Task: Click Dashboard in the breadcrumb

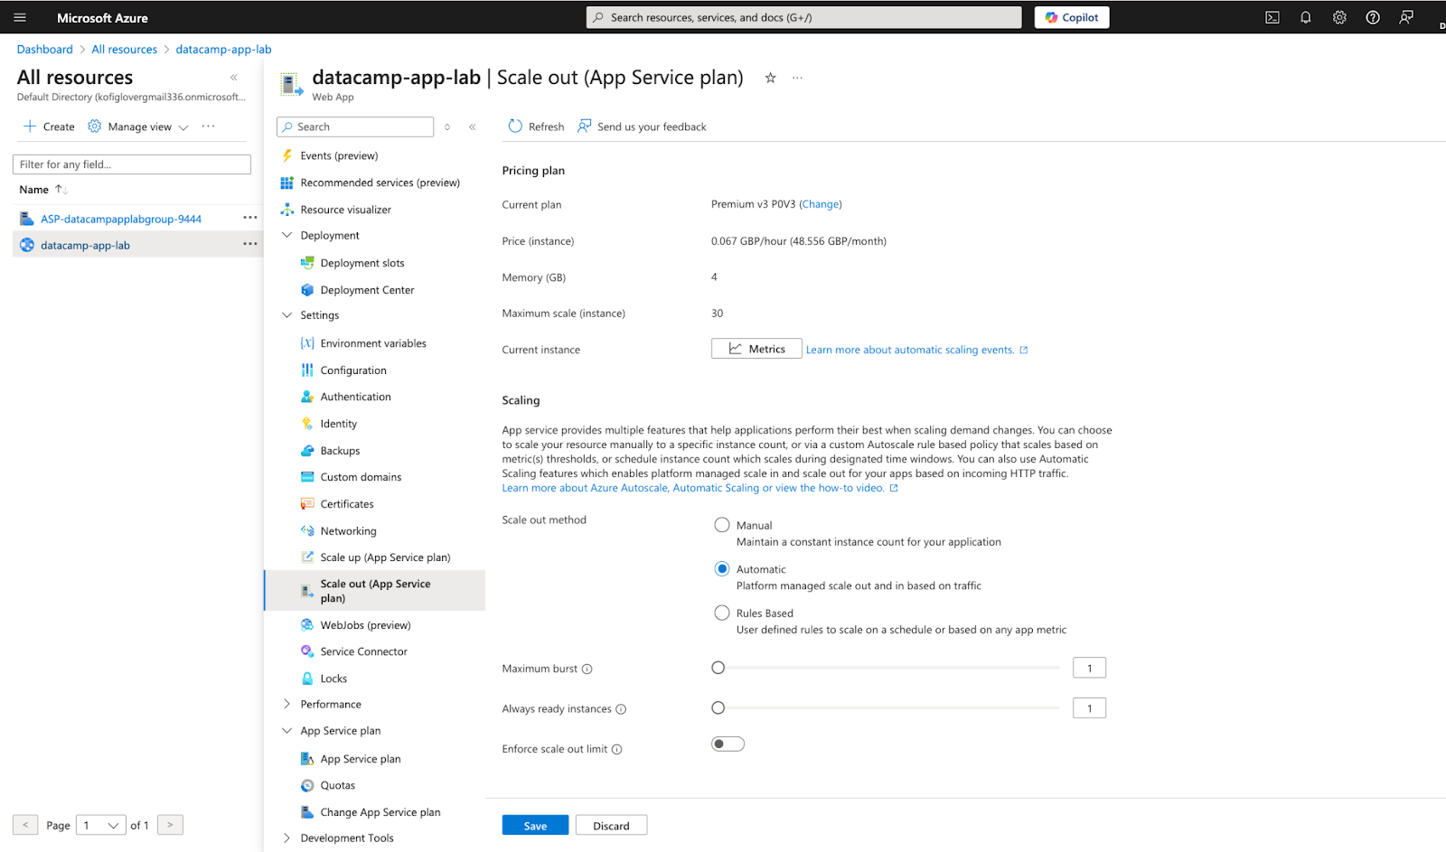Action: tap(44, 50)
